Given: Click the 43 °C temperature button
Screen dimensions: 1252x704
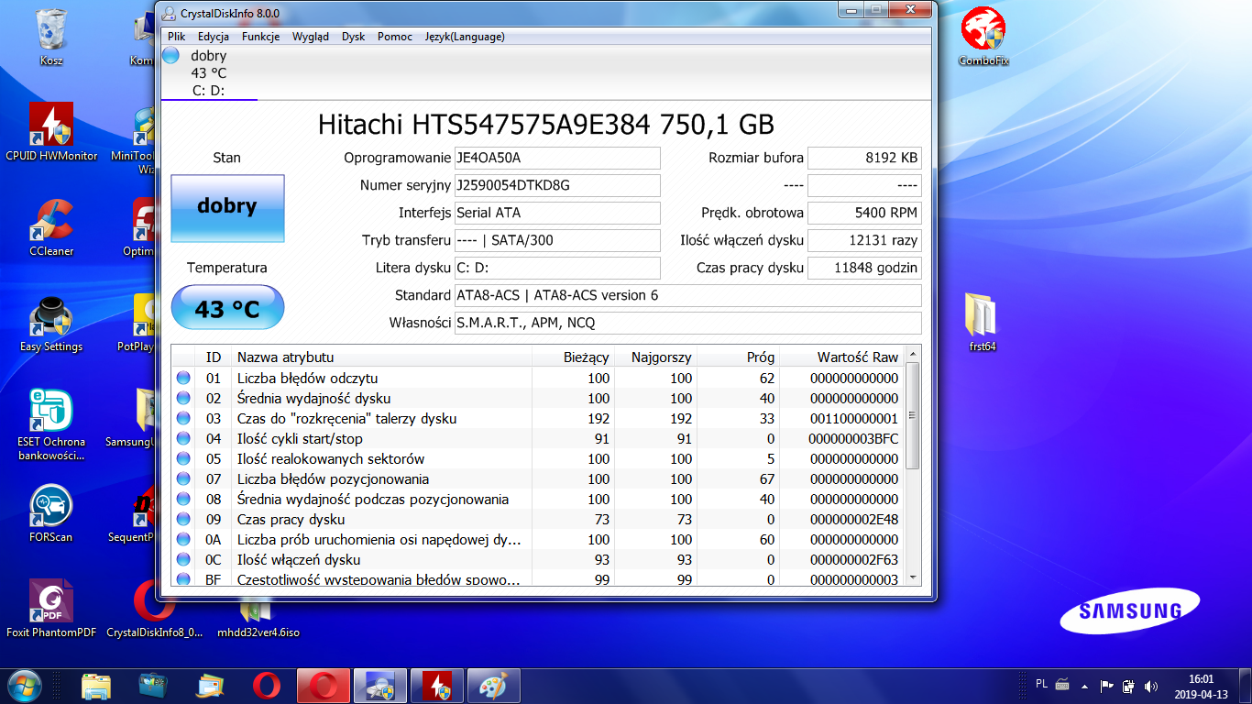Looking at the screenshot, I should click(x=227, y=308).
